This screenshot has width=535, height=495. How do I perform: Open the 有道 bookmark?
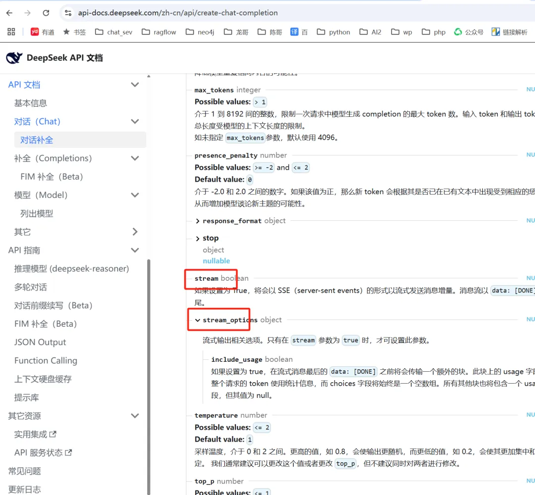(x=43, y=32)
